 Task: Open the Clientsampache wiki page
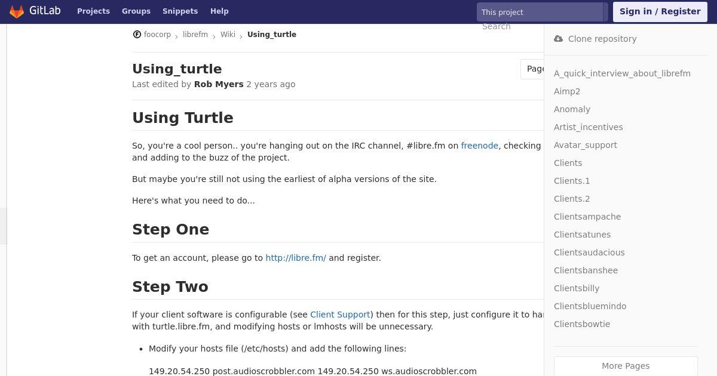click(x=587, y=217)
